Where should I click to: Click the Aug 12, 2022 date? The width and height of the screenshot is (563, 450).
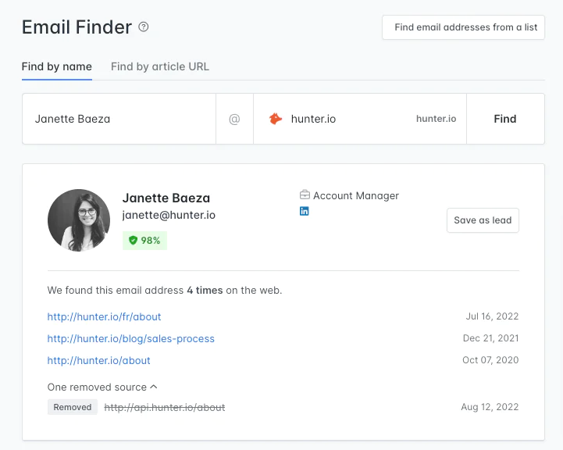[490, 407]
